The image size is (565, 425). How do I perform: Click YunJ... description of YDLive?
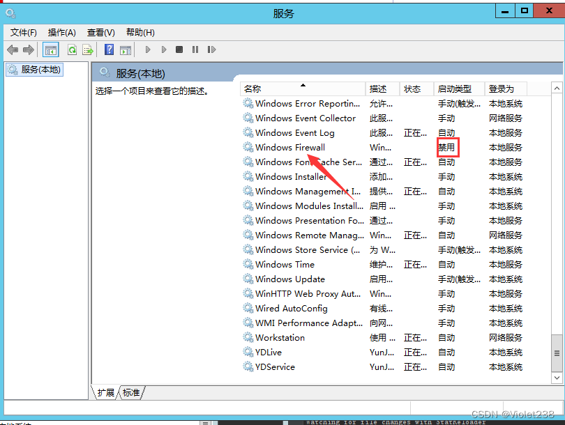point(382,353)
